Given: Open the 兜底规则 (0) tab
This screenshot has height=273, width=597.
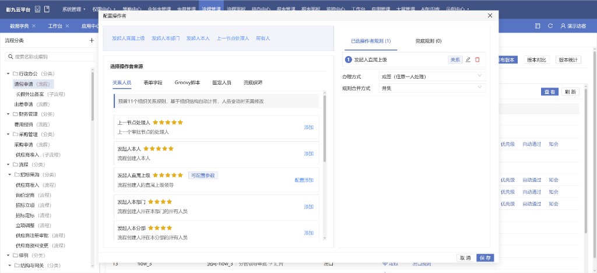Looking at the screenshot, I should pos(429,41).
